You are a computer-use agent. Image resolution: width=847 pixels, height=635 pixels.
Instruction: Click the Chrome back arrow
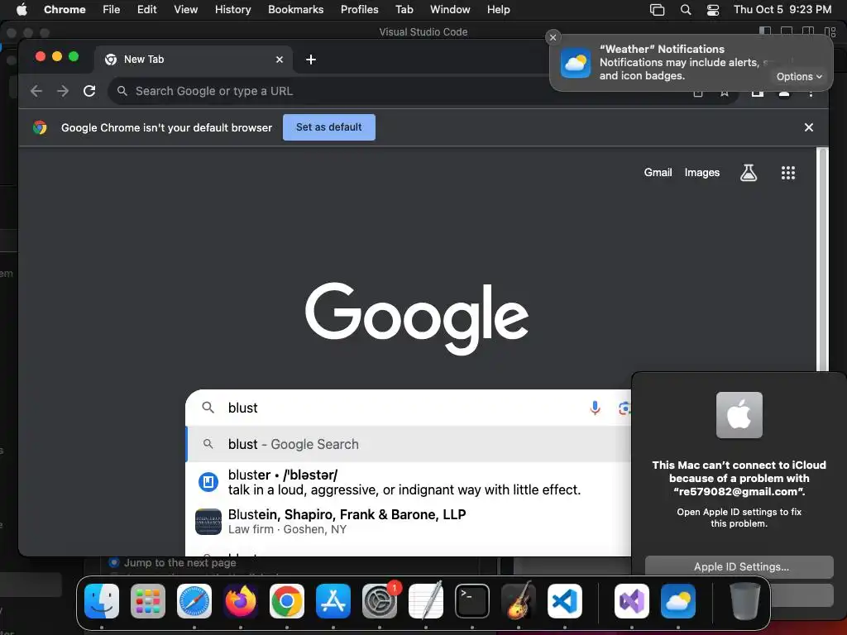point(36,91)
